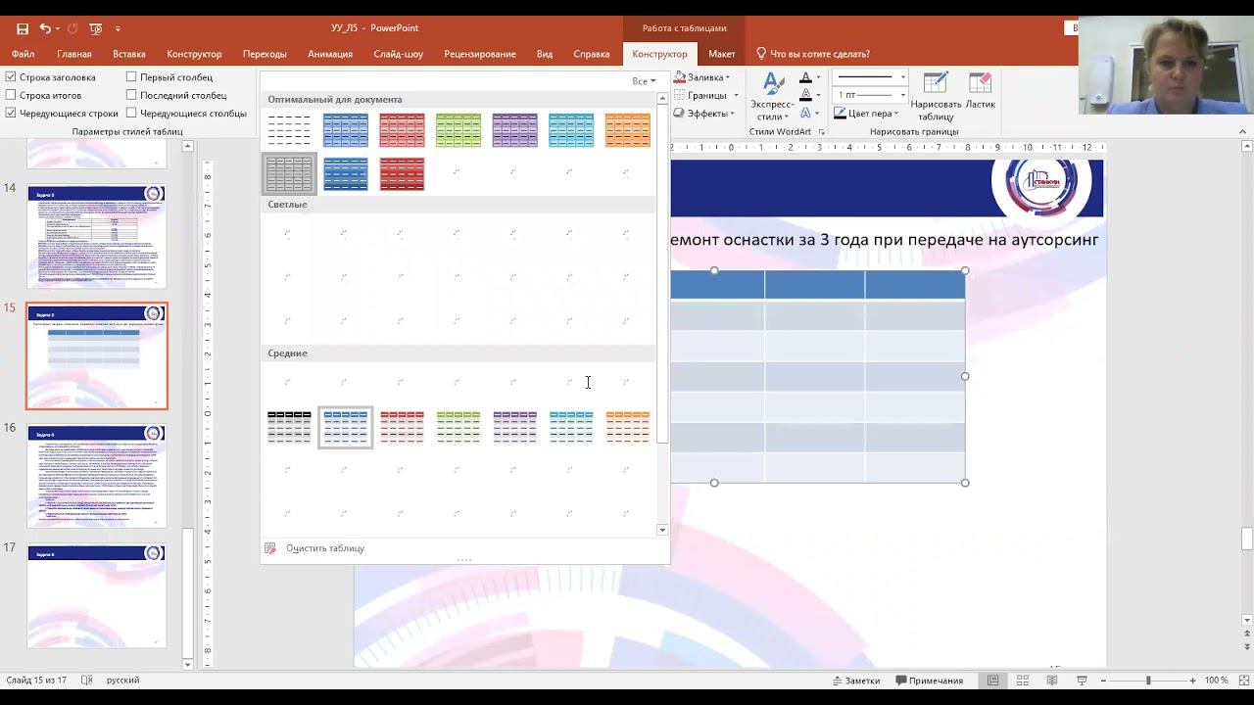
Task: Click the spell check icon in status bar
Action: 87,681
